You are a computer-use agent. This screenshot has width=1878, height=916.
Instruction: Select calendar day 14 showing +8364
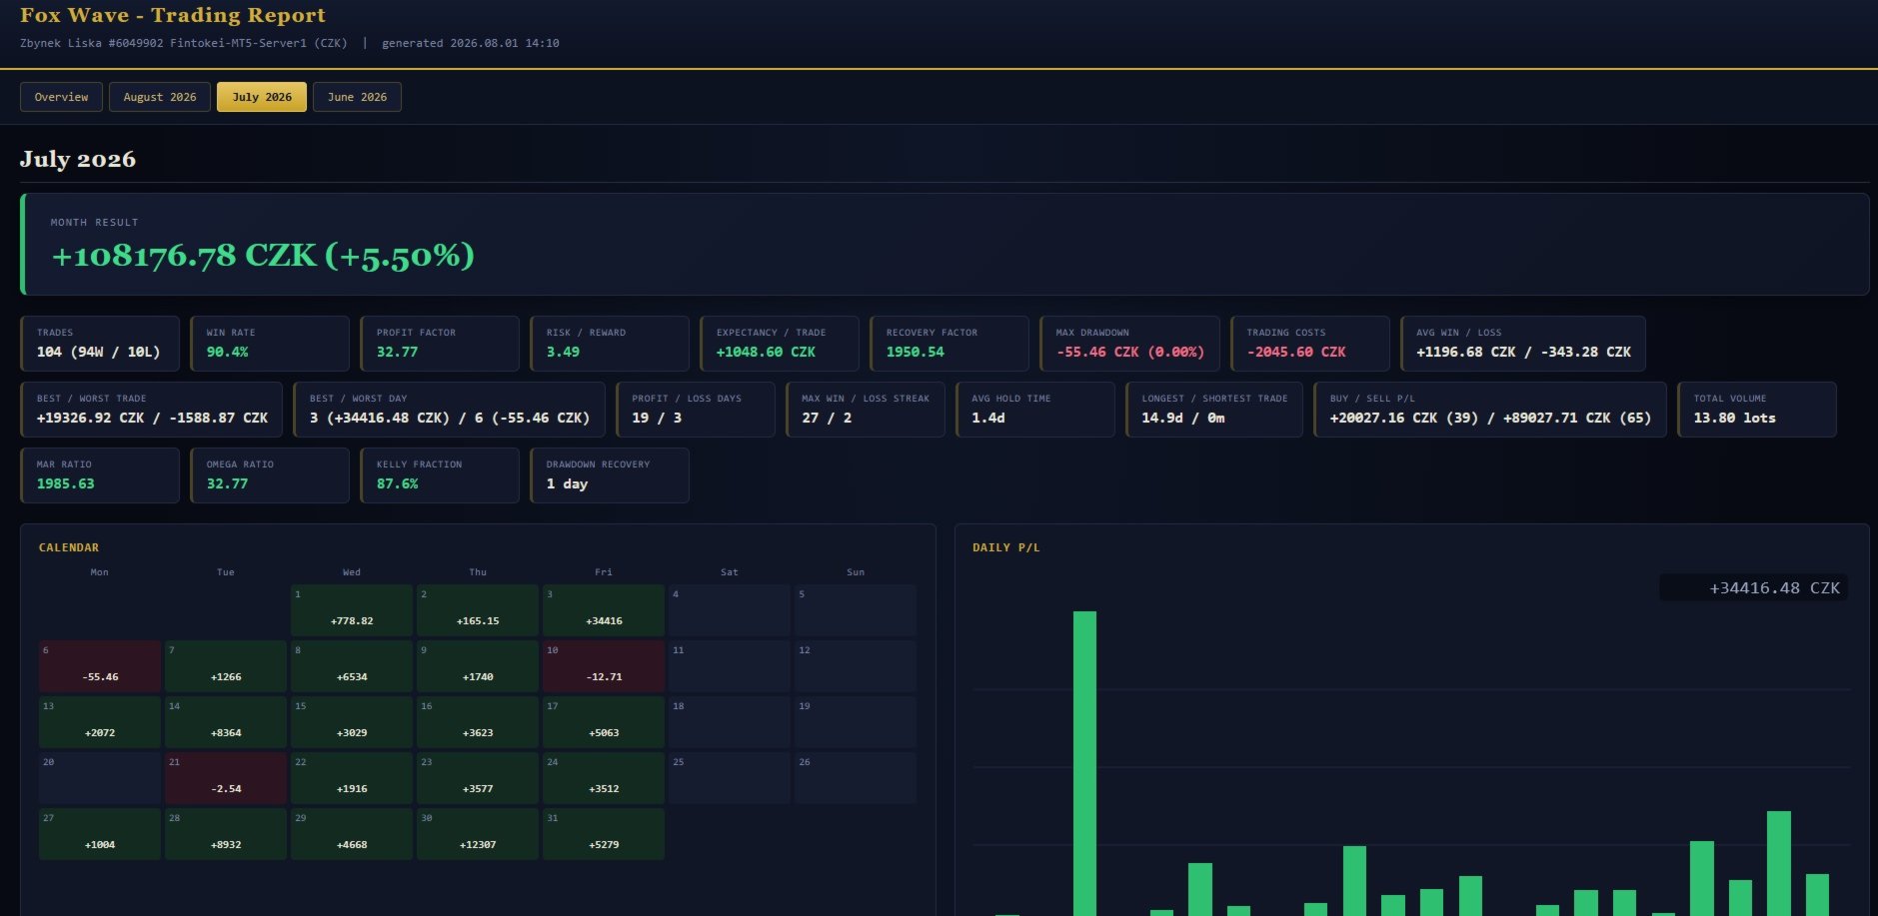(x=226, y=722)
